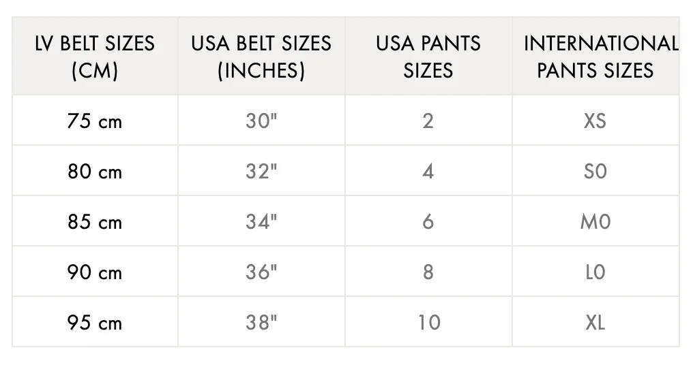Click the 38" belt size cell
The width and height of the screenshot is (693, 365).
click(x=261, y=321)
